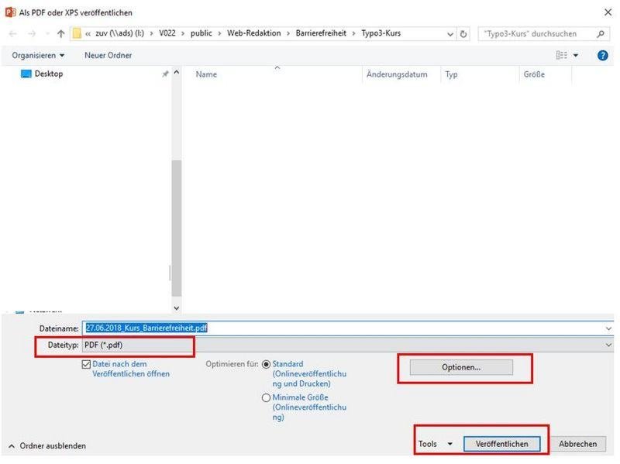Close the publish dialog window
620x464 pixels.
point(608,12)
